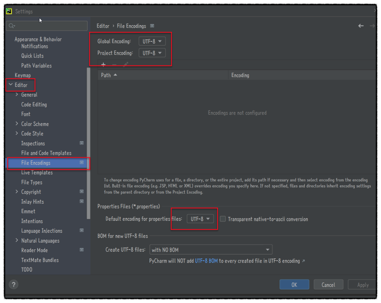Expand the Copyright node
Image resolution: width=381 pixels, height=303 pixels.
(17, 191)
